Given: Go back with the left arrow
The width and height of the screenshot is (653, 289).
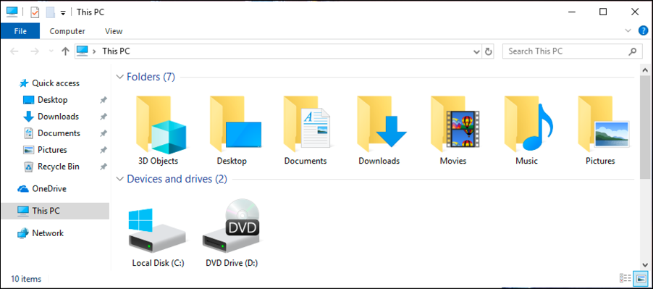Looking at the screenshot, I should 14,51.
